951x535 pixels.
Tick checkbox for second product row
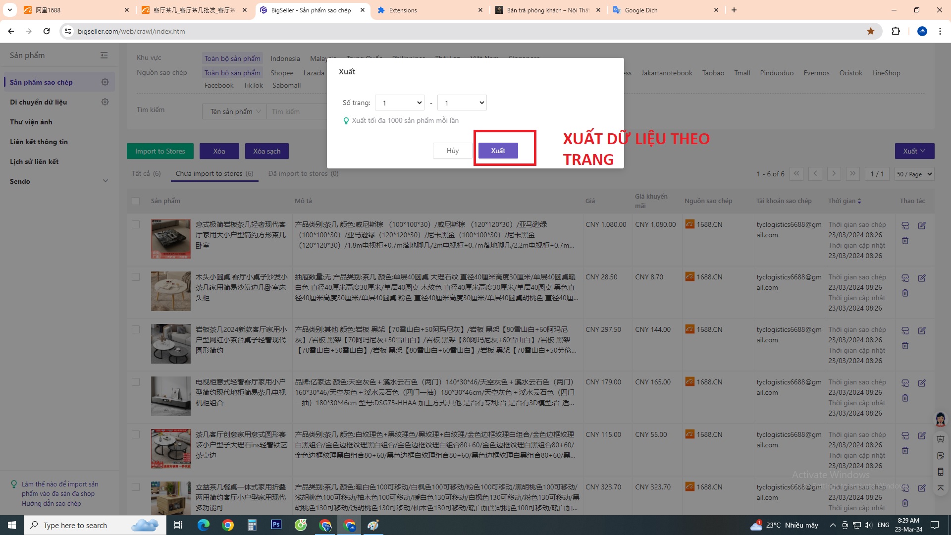[136, 277]
